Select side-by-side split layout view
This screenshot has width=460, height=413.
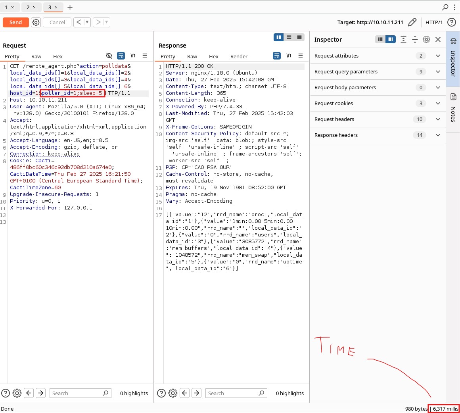pyautogui.click(x=279, y=37)
